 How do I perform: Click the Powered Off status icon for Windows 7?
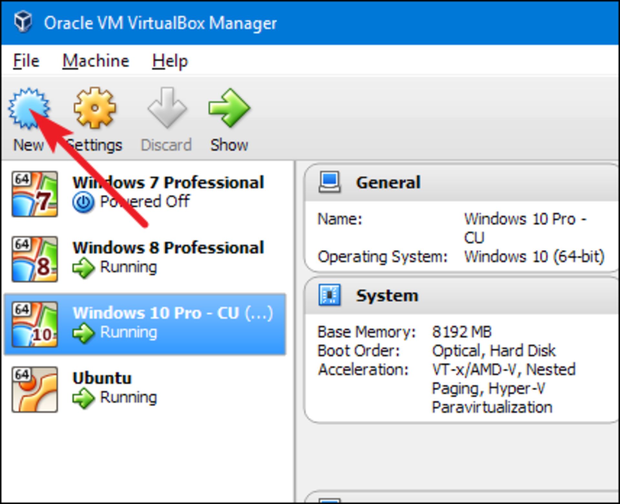coord(84,202)
